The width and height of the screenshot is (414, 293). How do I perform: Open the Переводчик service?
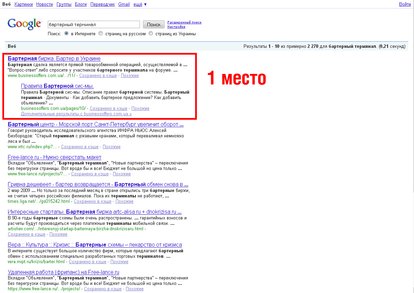(102, 4)
